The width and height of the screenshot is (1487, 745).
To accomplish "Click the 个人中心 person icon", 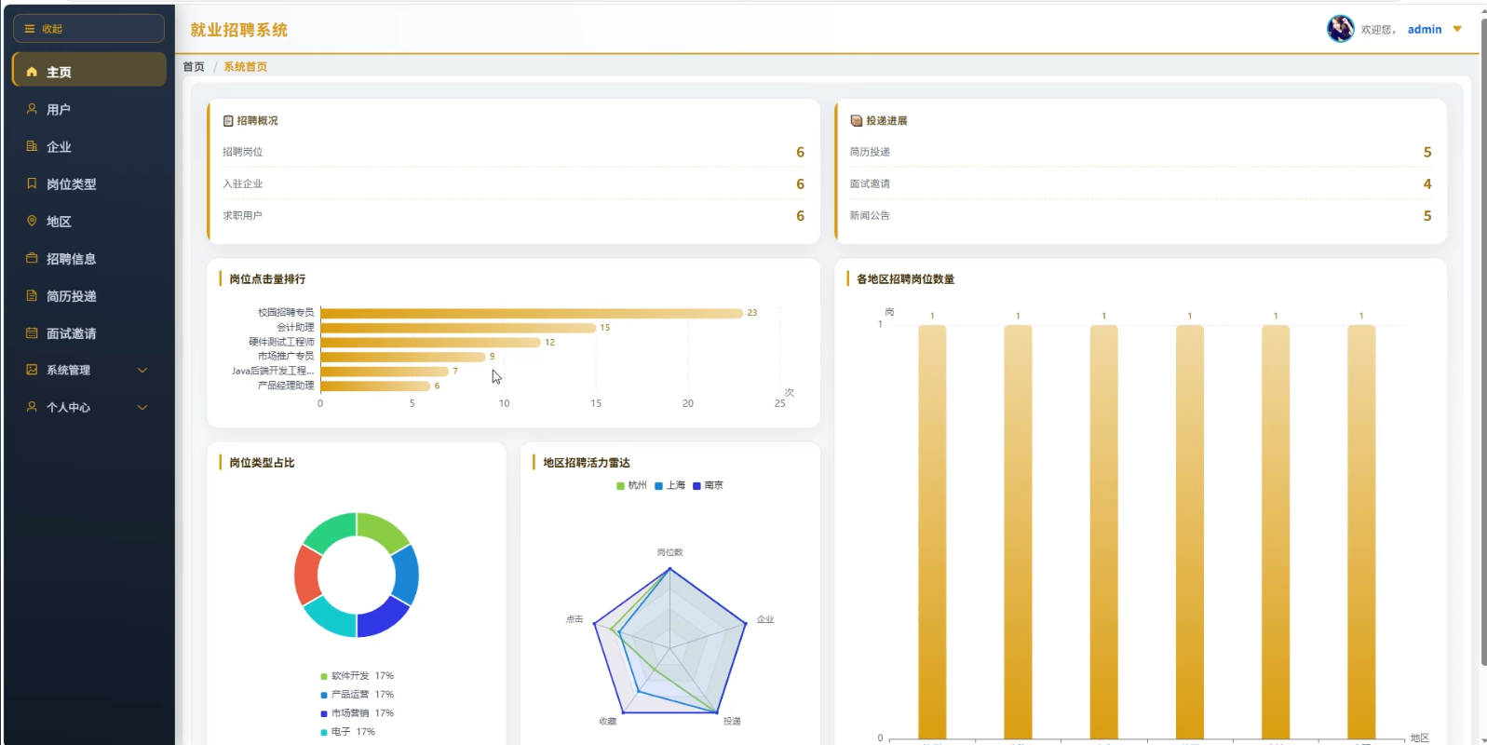I will point(32,407).
